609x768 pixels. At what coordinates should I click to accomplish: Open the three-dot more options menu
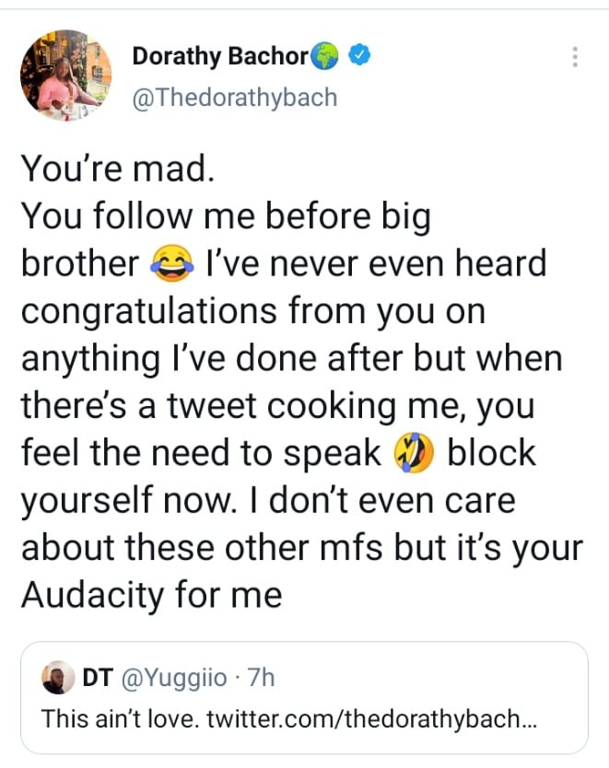tap(575, 57)
